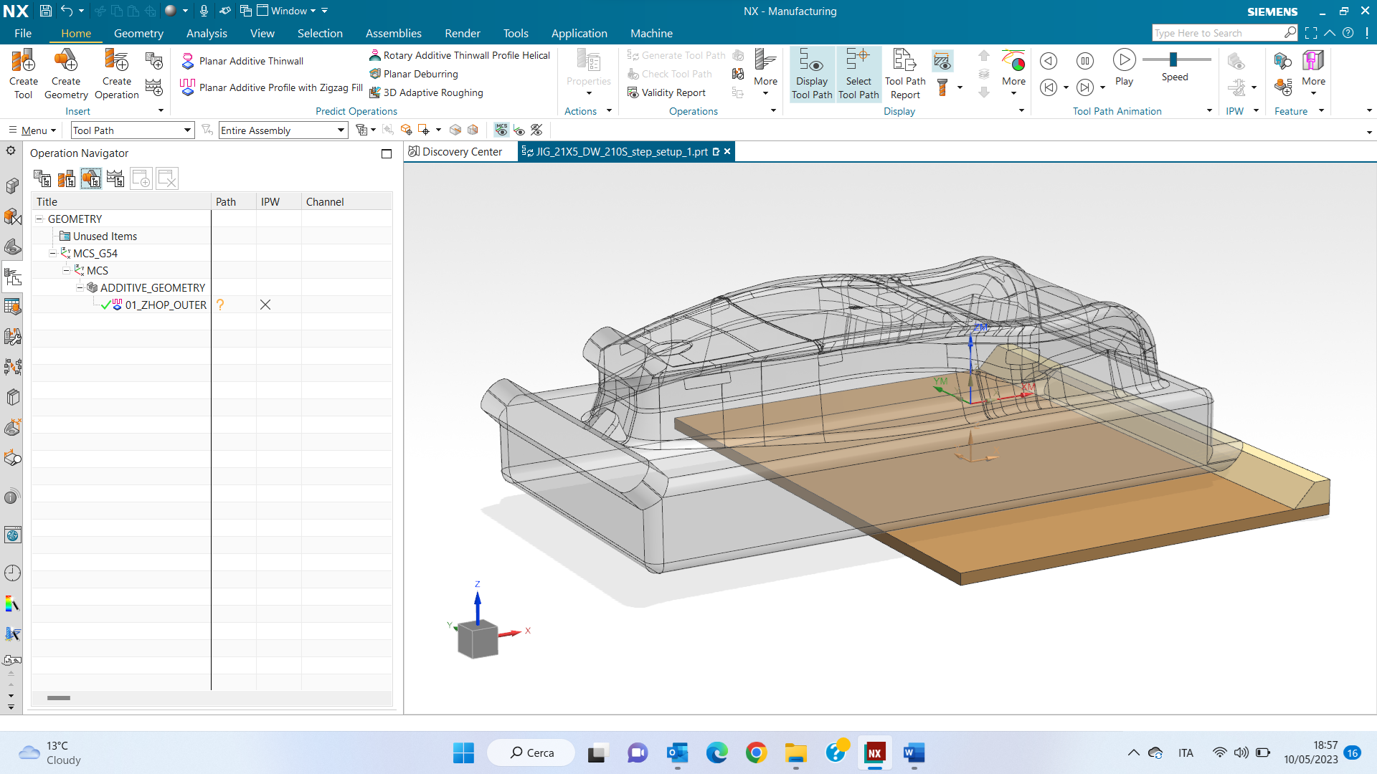
Task: Open the Analysis ribbon tab
Action: (x=206, y=34)
